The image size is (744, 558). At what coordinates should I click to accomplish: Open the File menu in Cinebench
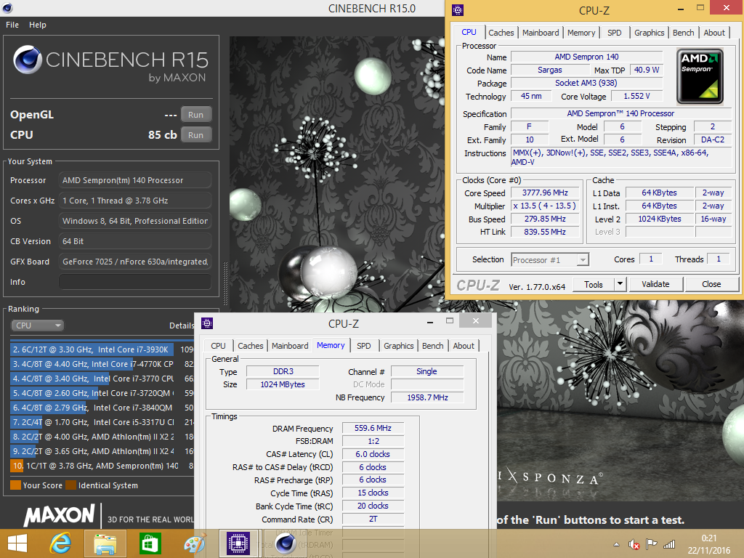click(12, 25)
